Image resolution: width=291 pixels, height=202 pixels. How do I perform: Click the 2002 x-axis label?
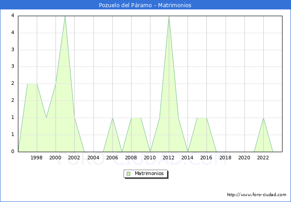click(74, 158)
